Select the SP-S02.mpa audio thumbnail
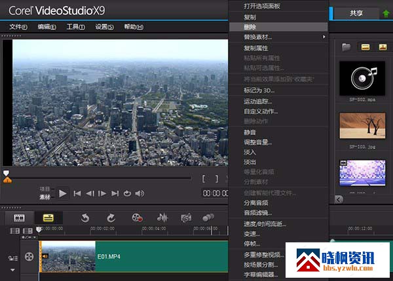393x281 pixels. pos(362,78)
